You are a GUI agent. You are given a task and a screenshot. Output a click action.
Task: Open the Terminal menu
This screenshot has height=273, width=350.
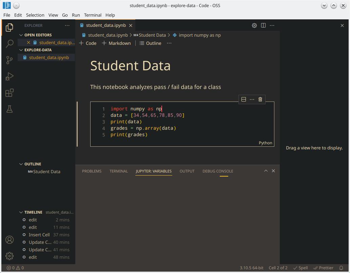tap(93, 15)
